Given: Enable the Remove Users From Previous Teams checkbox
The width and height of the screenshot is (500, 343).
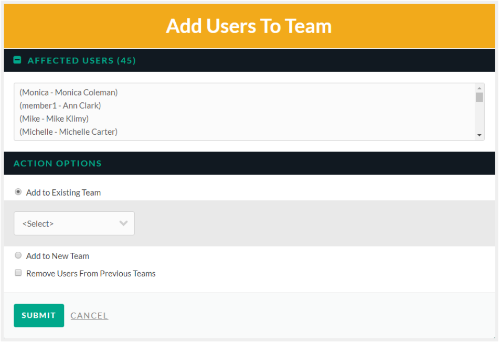Looking at the screenshot, I should pos(18,273).
